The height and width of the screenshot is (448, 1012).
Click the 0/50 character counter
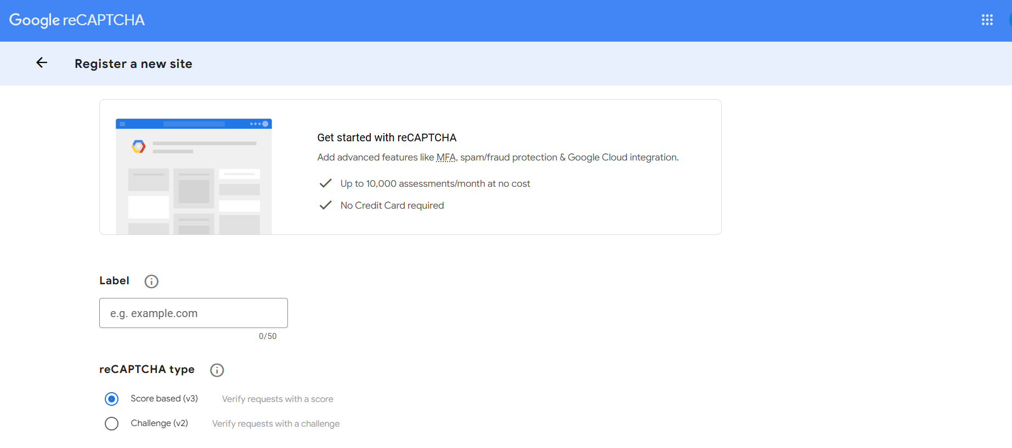(x=268, y=336)
